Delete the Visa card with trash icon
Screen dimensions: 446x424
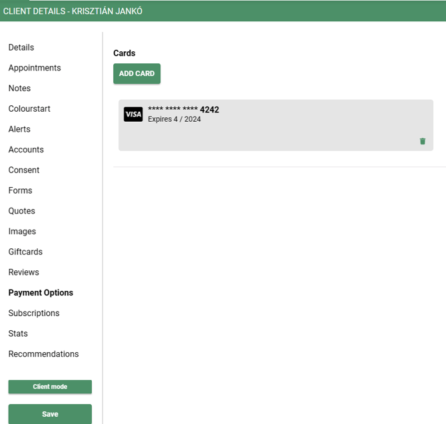point(422,141)
